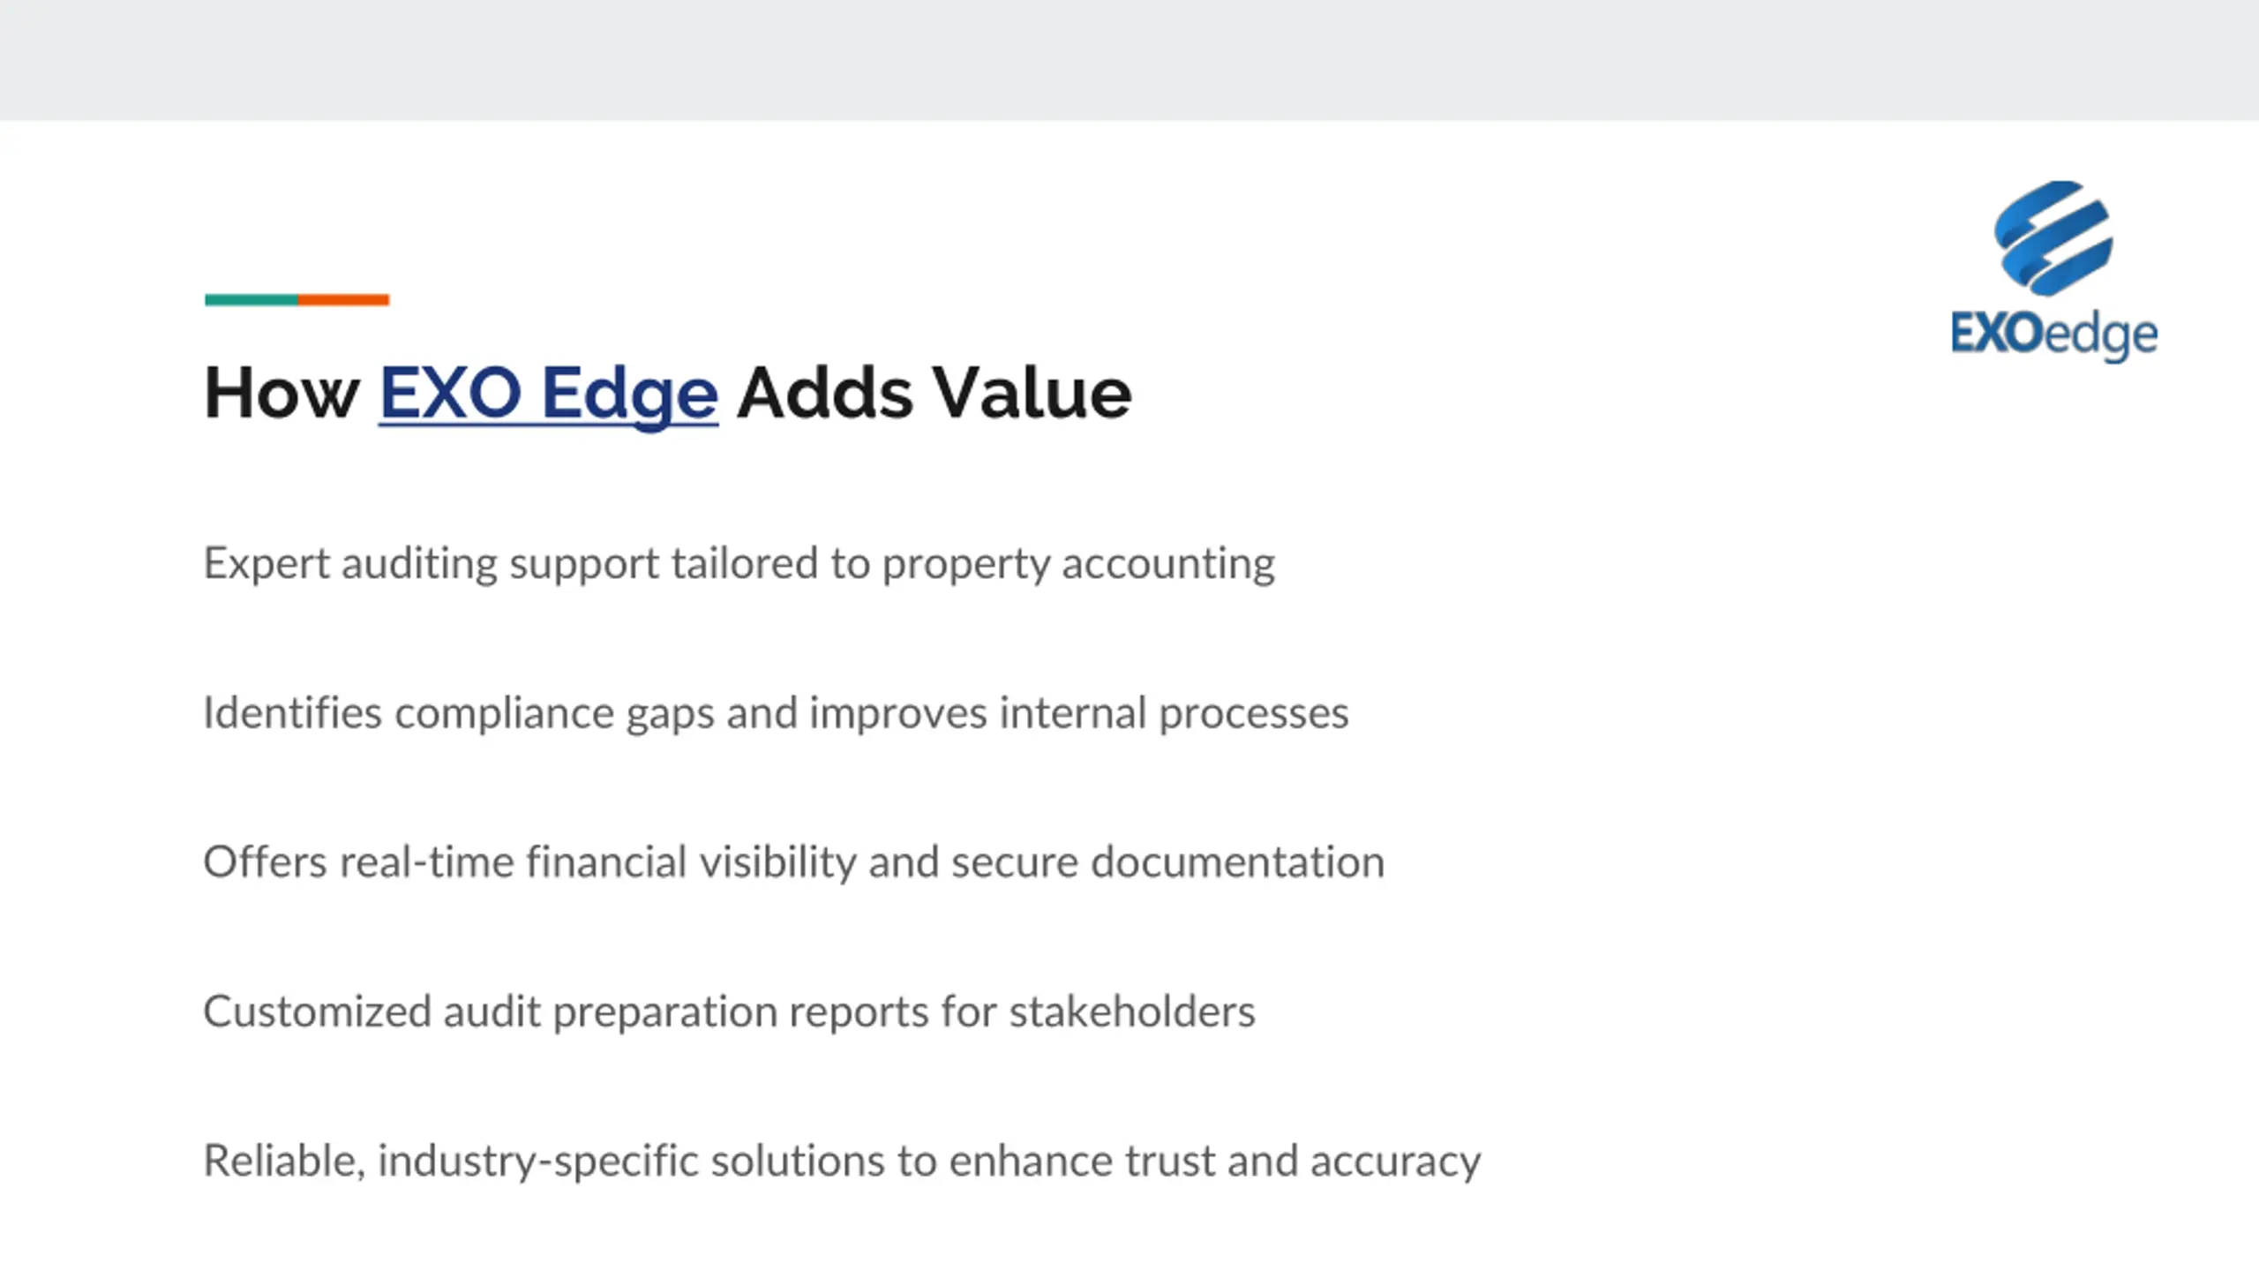Viewport: 2259px width, 1271px height.
Task: Click the gray header band above slide
Action: coord(1129,60)
